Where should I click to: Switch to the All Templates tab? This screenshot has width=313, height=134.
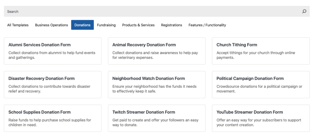(18, 25)
